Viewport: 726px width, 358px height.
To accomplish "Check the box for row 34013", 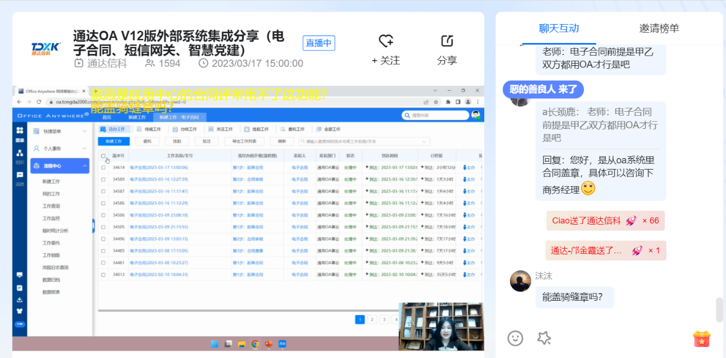I will 103,275.
